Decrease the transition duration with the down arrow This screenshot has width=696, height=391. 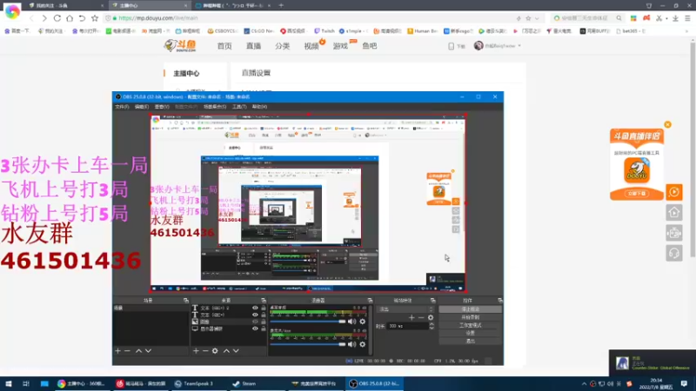coord(432,328)
